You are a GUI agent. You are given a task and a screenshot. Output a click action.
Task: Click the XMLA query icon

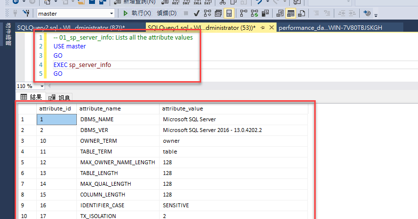click(x=197, y=2)
